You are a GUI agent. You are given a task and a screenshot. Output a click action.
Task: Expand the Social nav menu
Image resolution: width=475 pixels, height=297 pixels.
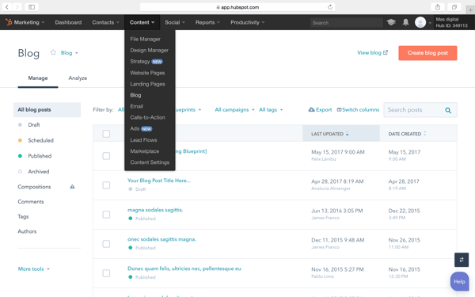[x=175, y=22]
